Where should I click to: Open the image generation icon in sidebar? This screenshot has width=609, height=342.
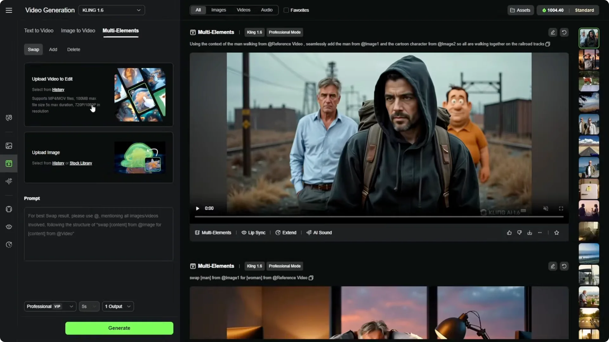(x=9, y=146)
